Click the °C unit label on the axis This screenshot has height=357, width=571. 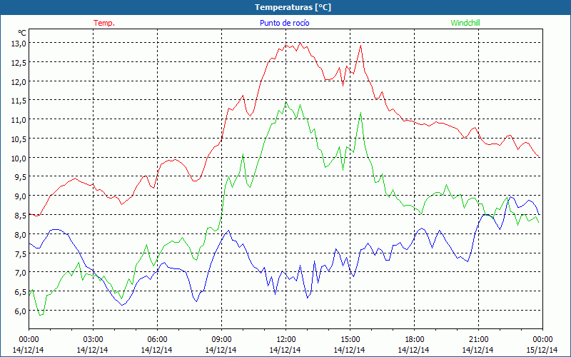[22, 33]
